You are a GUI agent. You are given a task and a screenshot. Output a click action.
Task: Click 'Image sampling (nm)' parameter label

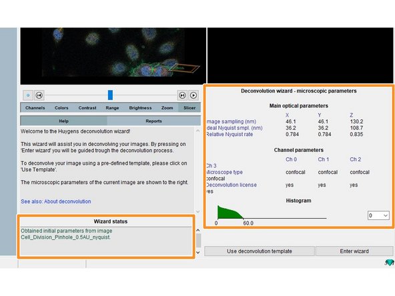[x=231, y=121]
